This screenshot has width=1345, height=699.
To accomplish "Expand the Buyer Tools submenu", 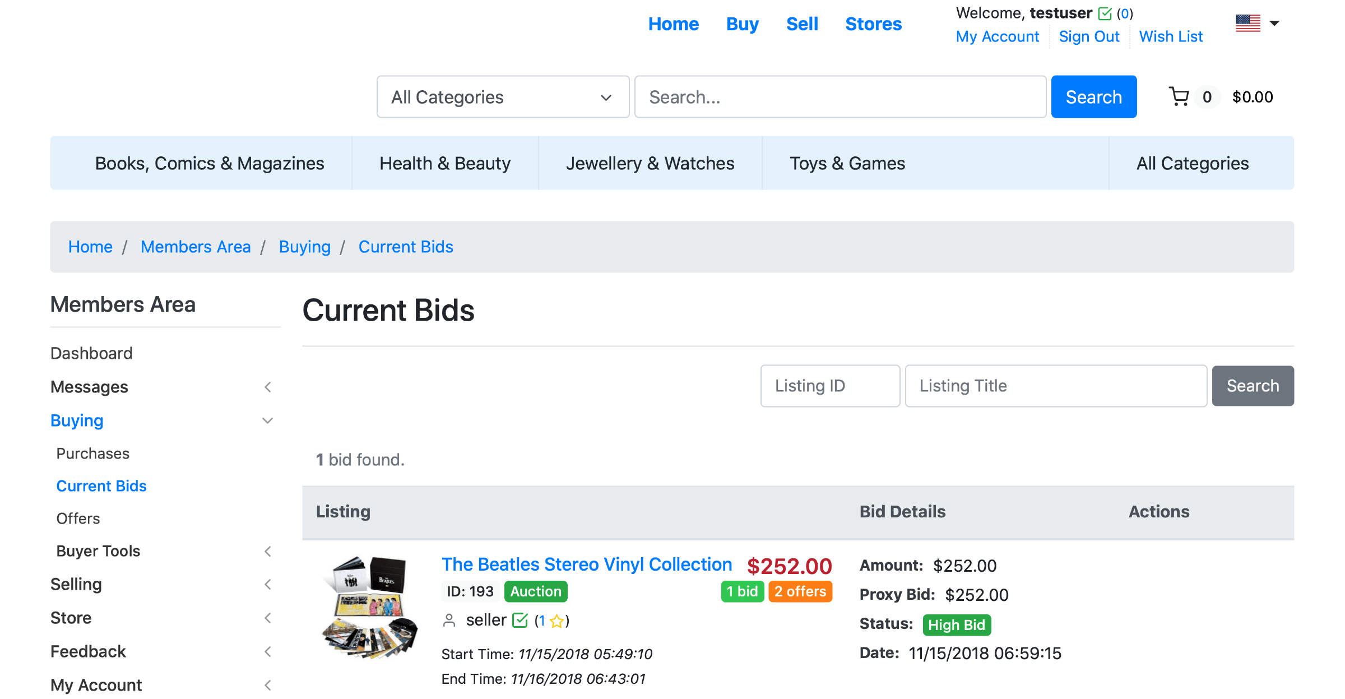I will pos(268,551).
